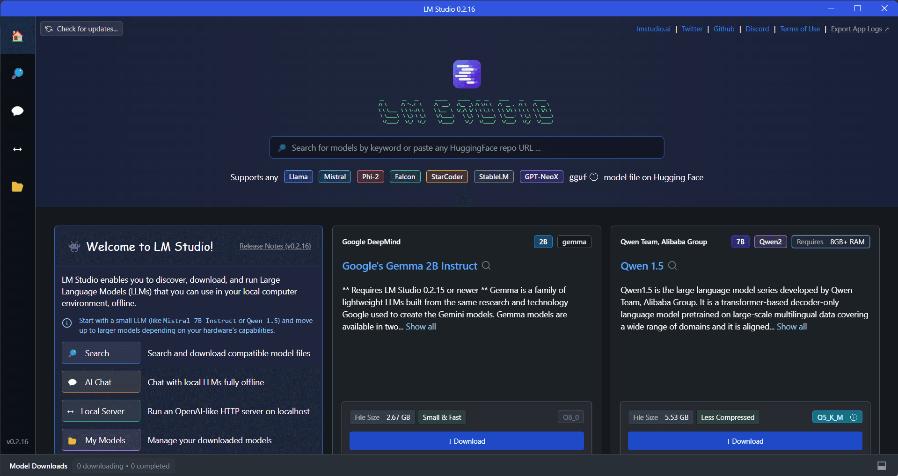Expand Gemma description with Show all
The image size is (898, 476).
tap(421, 327)
